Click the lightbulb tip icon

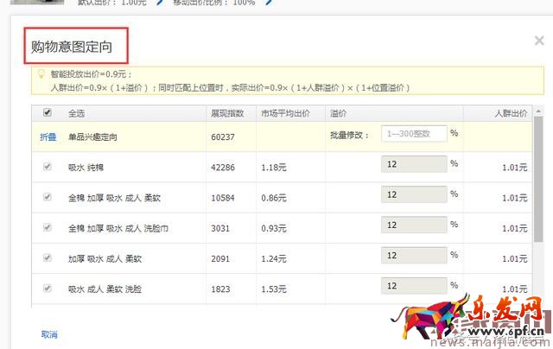(41, 74)
